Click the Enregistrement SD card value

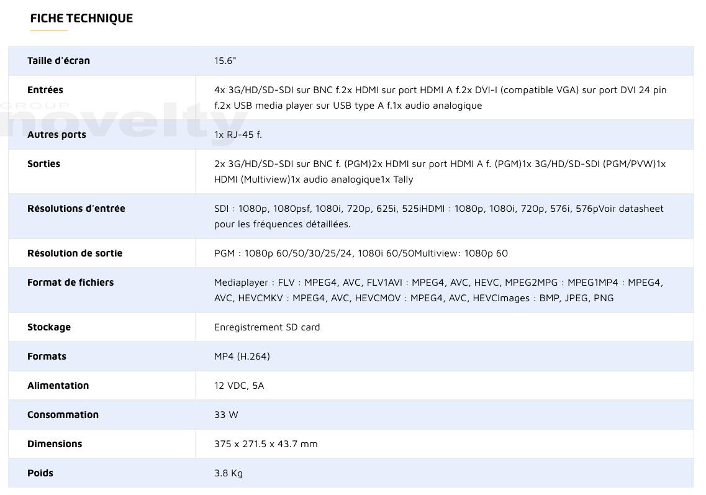(267, 327)
